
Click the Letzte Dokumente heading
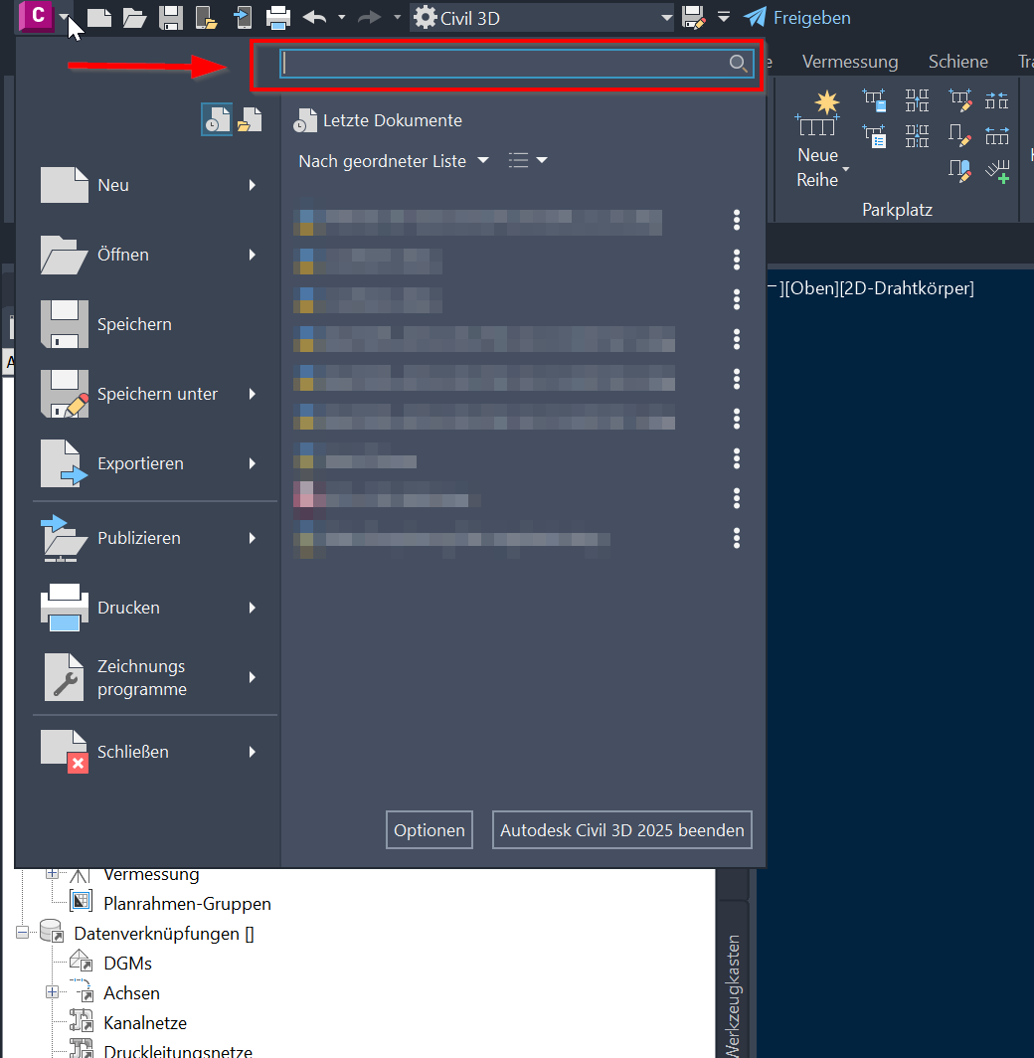[393, 120]
